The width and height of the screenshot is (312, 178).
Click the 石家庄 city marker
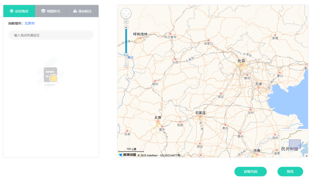200,117
